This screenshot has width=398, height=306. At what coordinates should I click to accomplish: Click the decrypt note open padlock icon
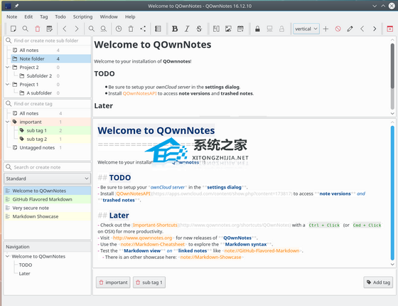(x=281, y=28)
